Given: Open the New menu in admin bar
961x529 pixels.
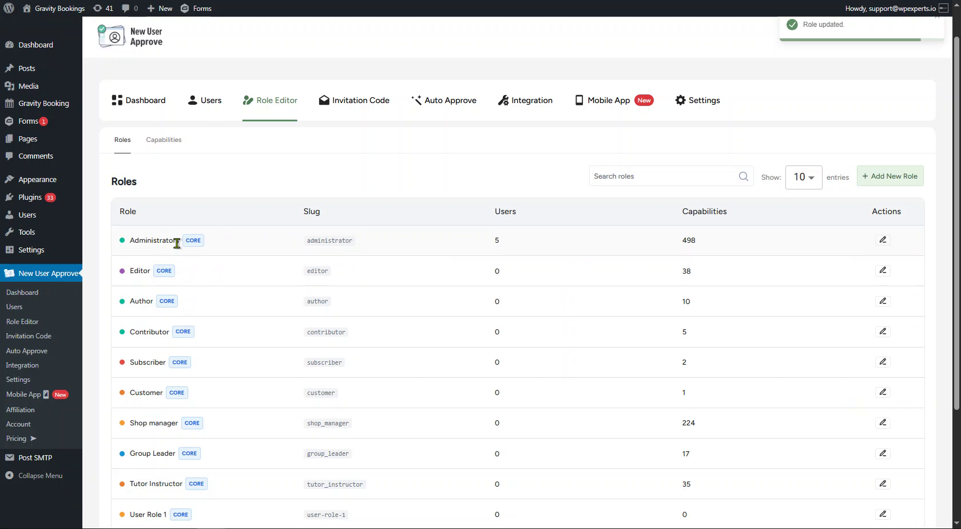Looking at the screenshot, I should tap(160, 8).
